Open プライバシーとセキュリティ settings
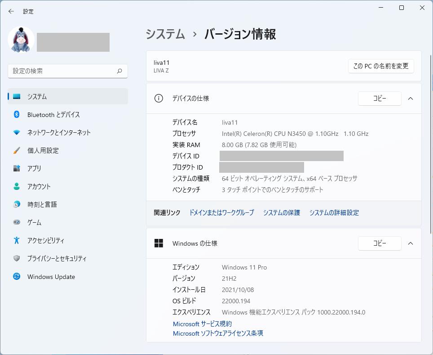Viewport: 433px width, 355px height. (68, 258)
